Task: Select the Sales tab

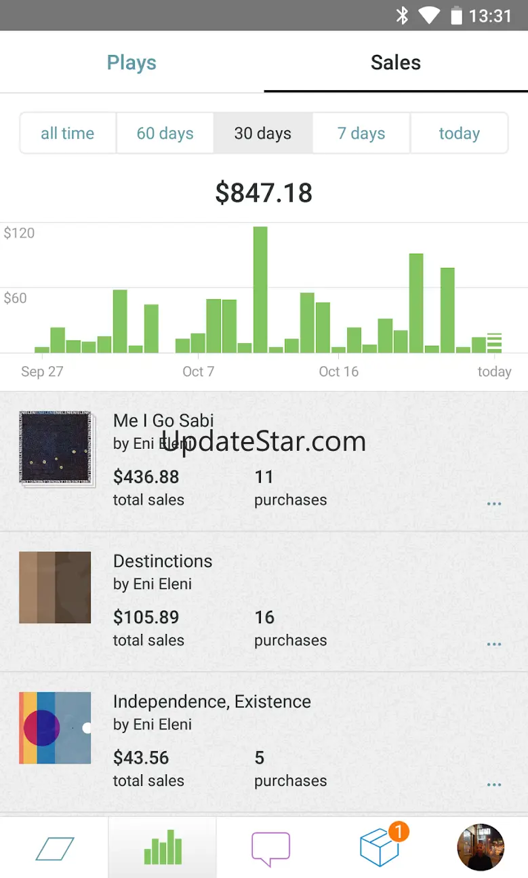Action: pos(396,62)
